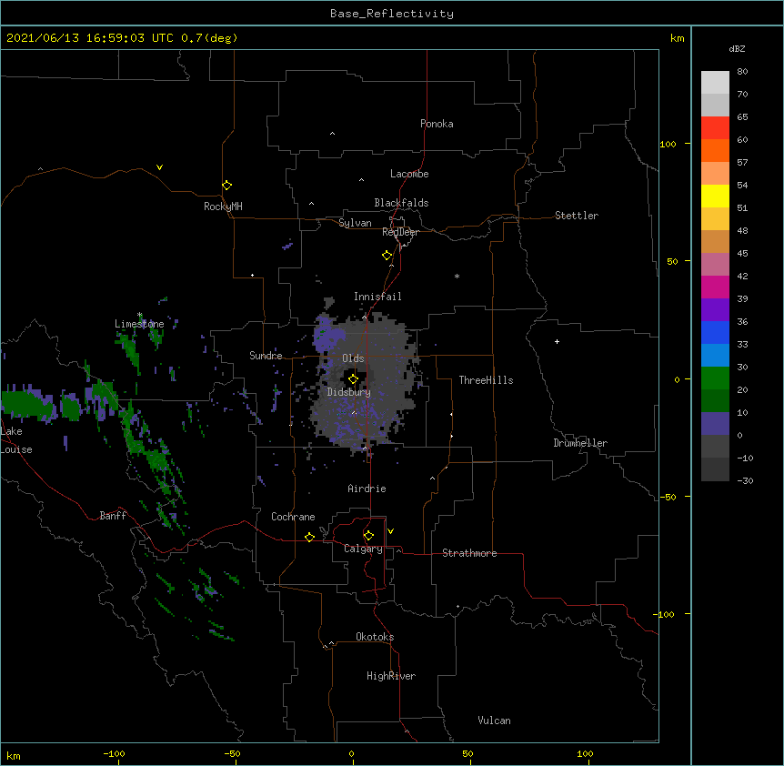Click the Ponoka city label
784x766 pixels.
coord(437,124)
